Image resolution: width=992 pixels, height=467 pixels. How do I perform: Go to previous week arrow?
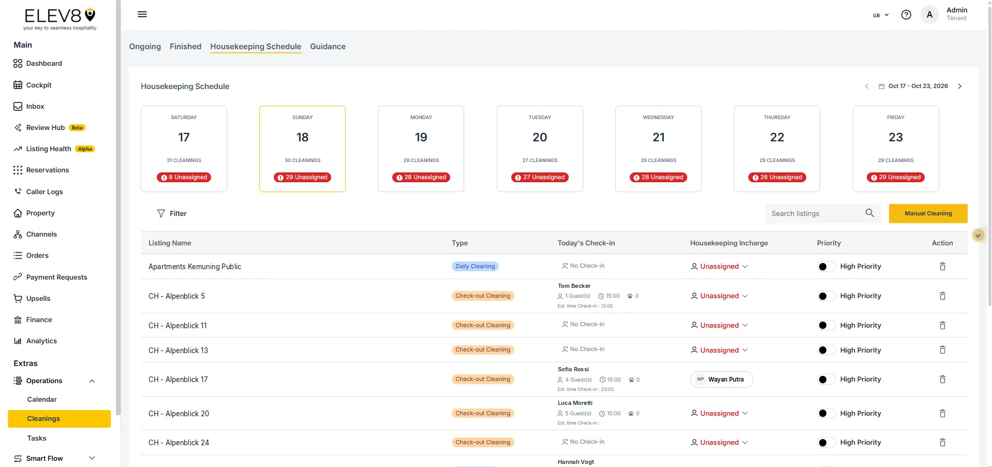point(867,86)
